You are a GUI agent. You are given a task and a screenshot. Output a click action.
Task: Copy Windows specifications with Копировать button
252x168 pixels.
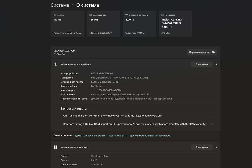[x=202, y=147]
